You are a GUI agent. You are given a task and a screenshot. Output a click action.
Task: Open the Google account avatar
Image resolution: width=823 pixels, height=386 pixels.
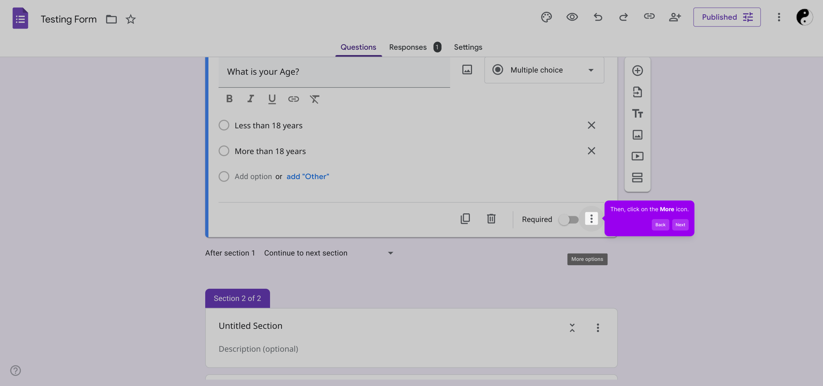[804, 17]
